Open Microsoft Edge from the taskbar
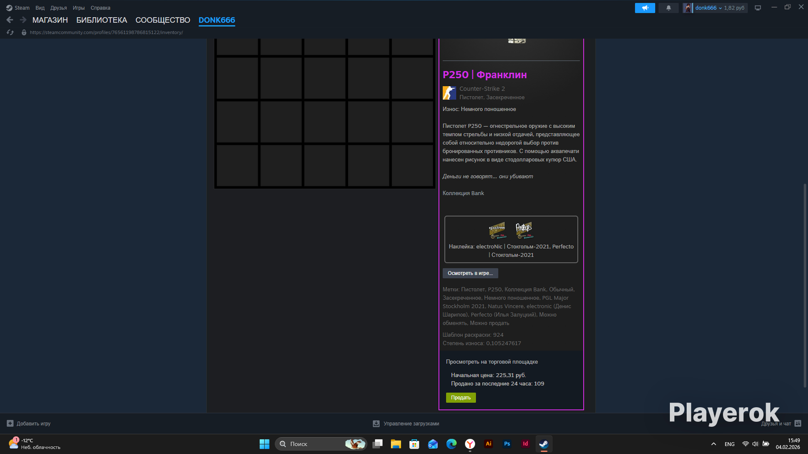 tap(451, 444)
